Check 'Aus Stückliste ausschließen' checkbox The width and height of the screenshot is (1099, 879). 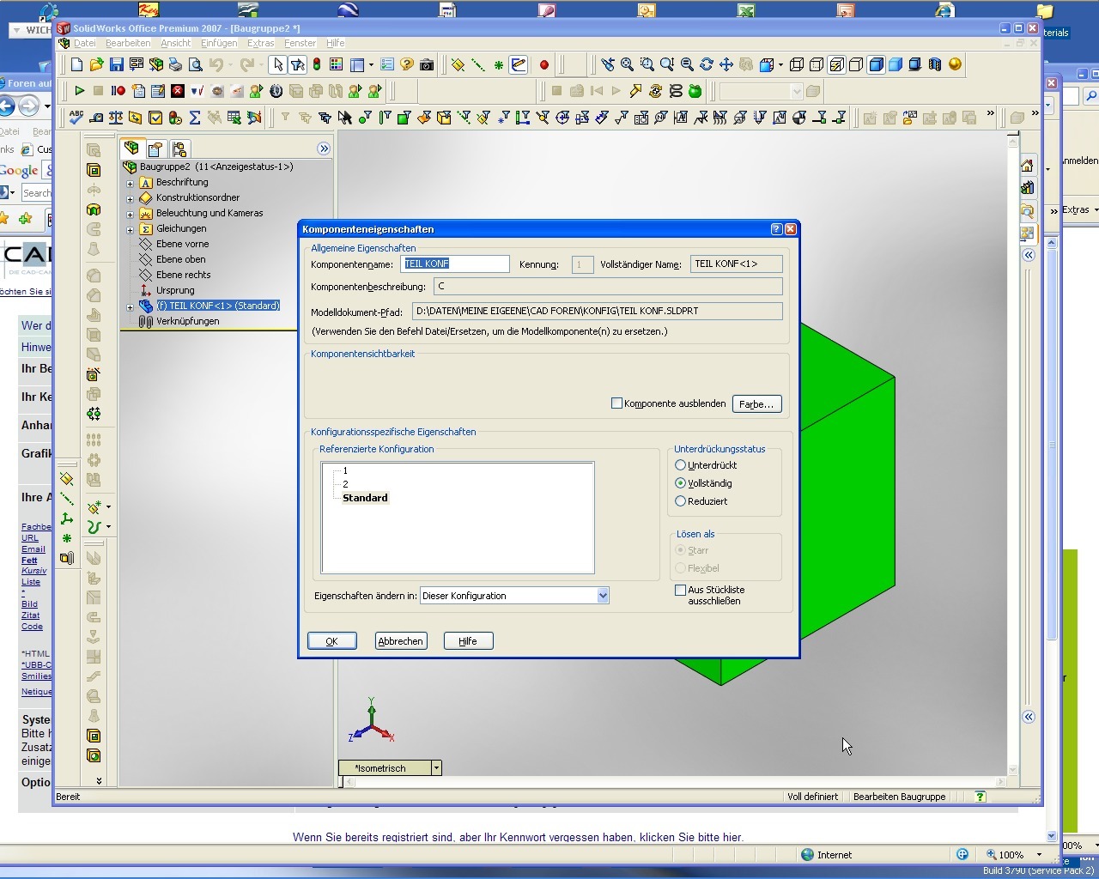[x=680, y=591]
